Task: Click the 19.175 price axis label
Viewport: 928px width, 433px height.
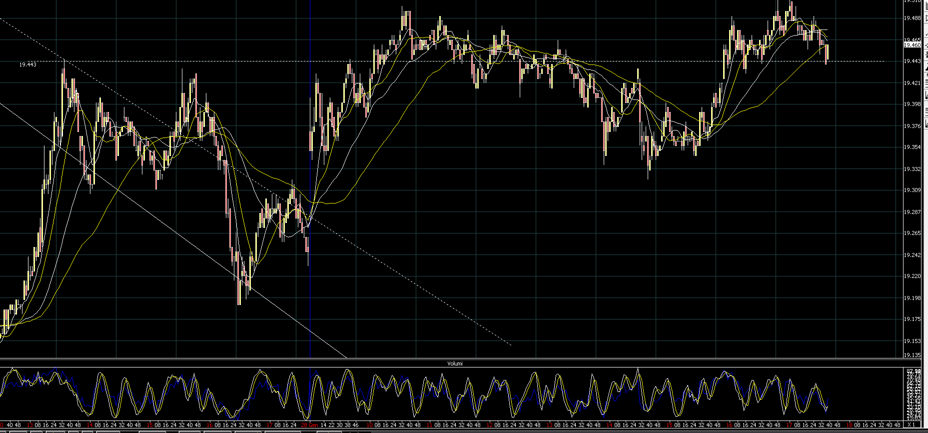Action: pos(912,319)
